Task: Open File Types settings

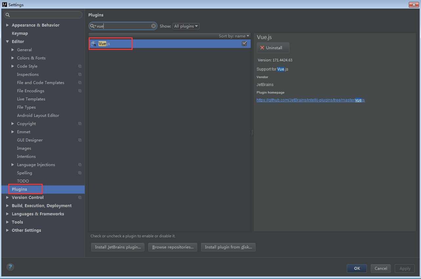Action: click(26, 107)
